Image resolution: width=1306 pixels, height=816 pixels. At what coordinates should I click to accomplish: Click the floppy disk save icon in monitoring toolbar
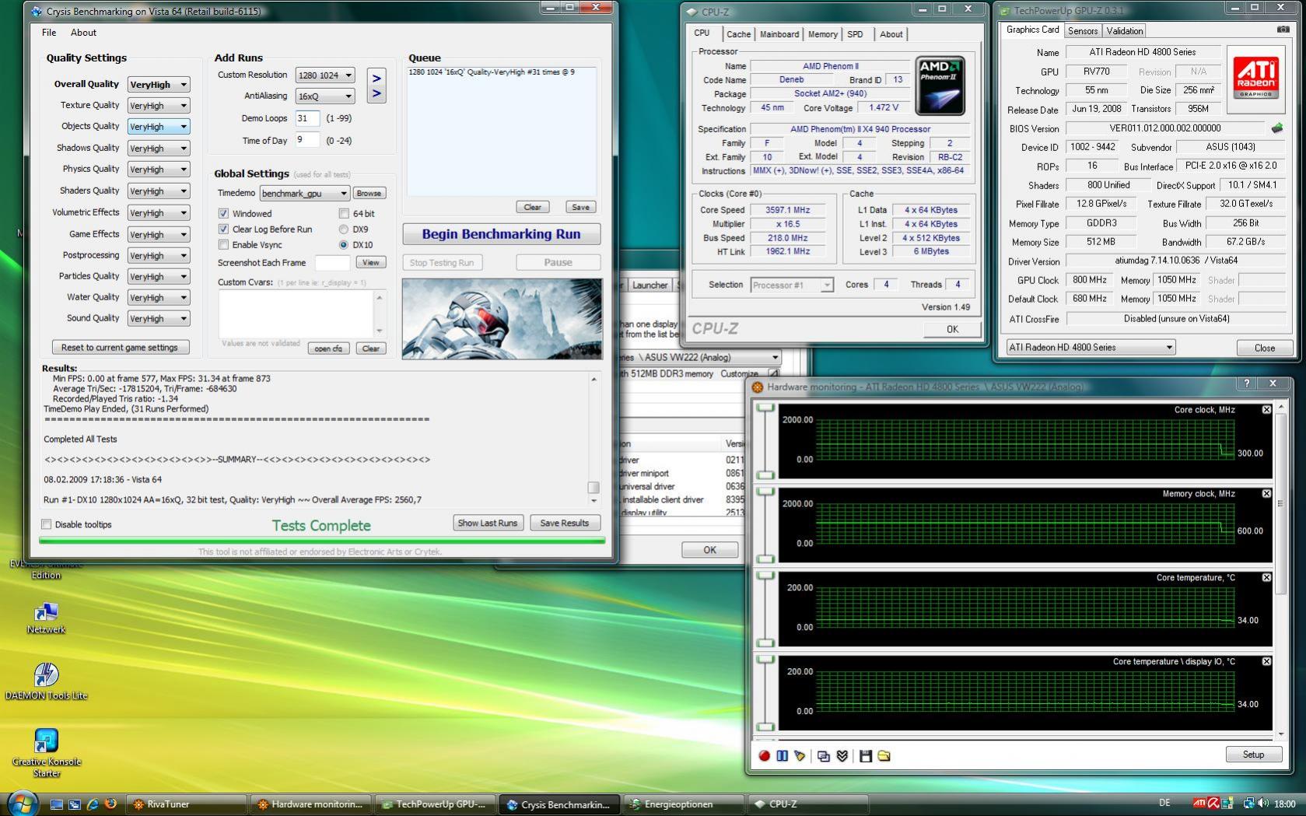tap(865, 755)
